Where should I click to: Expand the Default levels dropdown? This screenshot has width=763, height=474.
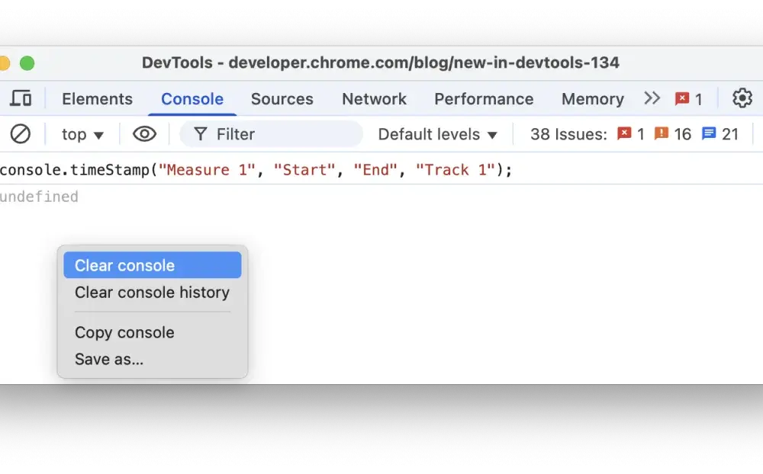437,134
